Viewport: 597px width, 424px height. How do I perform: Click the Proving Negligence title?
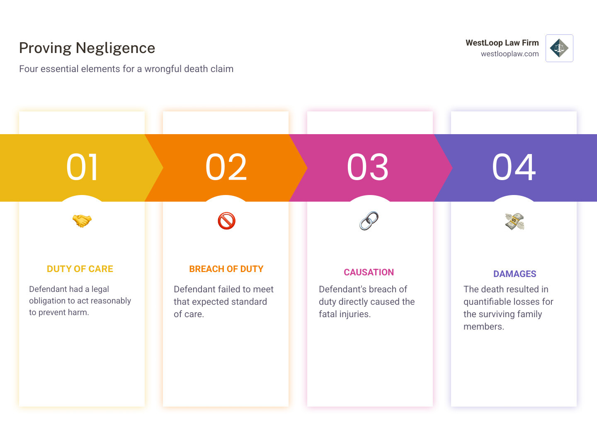coord(87,48)
